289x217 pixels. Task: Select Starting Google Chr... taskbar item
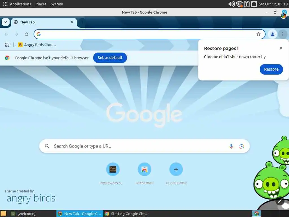point(126,214)
